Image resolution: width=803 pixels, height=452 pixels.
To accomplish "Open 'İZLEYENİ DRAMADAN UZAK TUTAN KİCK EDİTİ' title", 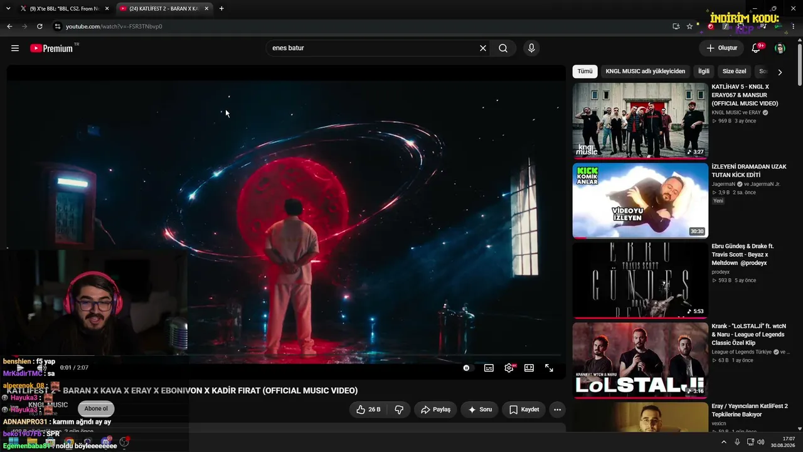I will pyautogui.click(x=749, y=171).
